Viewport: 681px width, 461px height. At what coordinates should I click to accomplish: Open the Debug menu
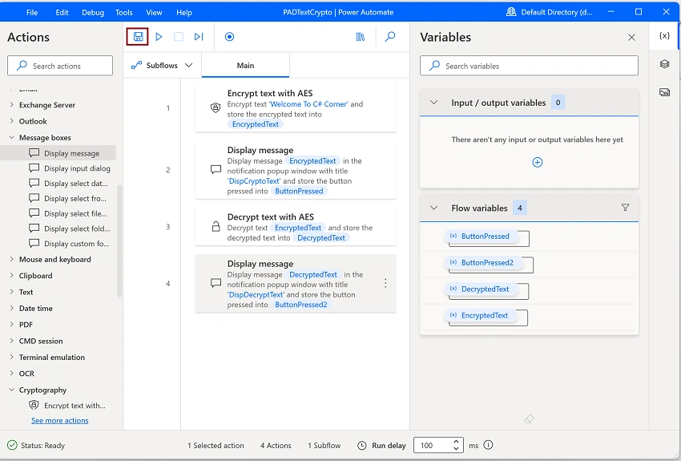click(x=93, y=13)
